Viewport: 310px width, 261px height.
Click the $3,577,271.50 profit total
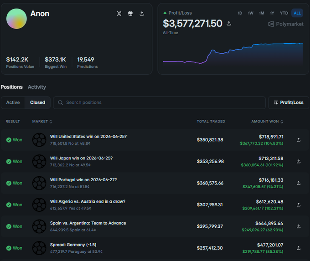pos(192,23)
